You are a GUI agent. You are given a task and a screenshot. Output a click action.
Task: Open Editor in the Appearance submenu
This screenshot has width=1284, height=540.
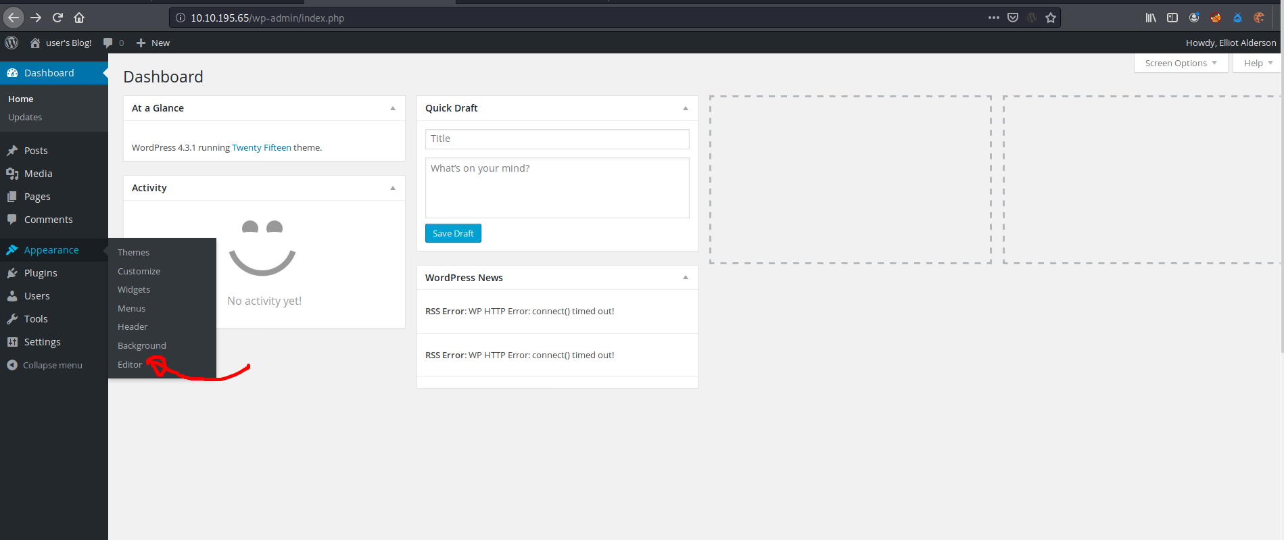[x=130, y=364]
